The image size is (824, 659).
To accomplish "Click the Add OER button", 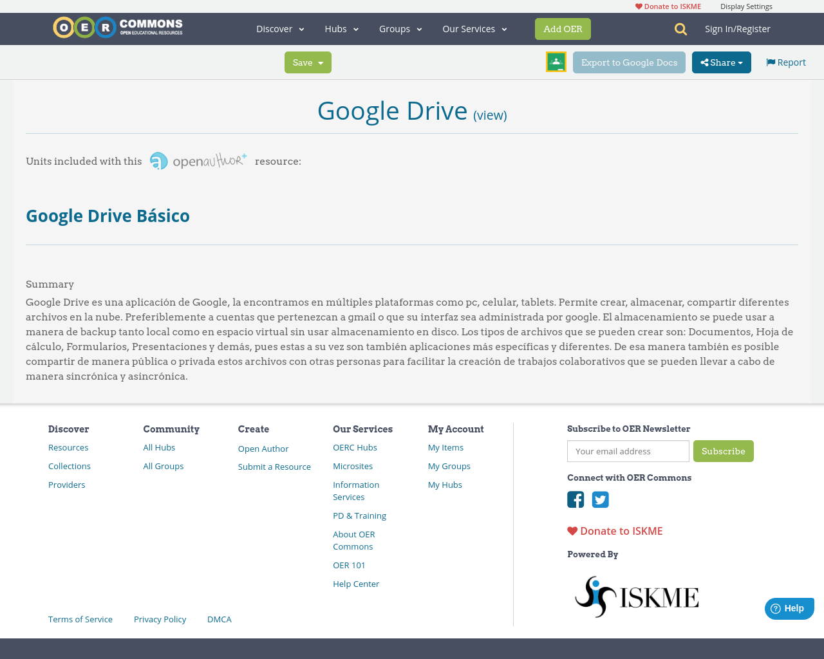I will click(563, 28).
